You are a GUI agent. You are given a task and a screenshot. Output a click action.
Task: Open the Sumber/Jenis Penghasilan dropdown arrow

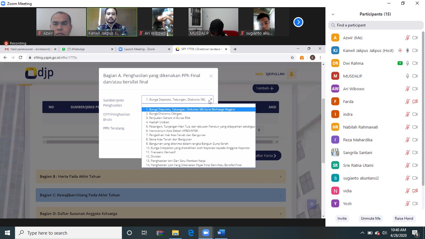click(211, 100)
